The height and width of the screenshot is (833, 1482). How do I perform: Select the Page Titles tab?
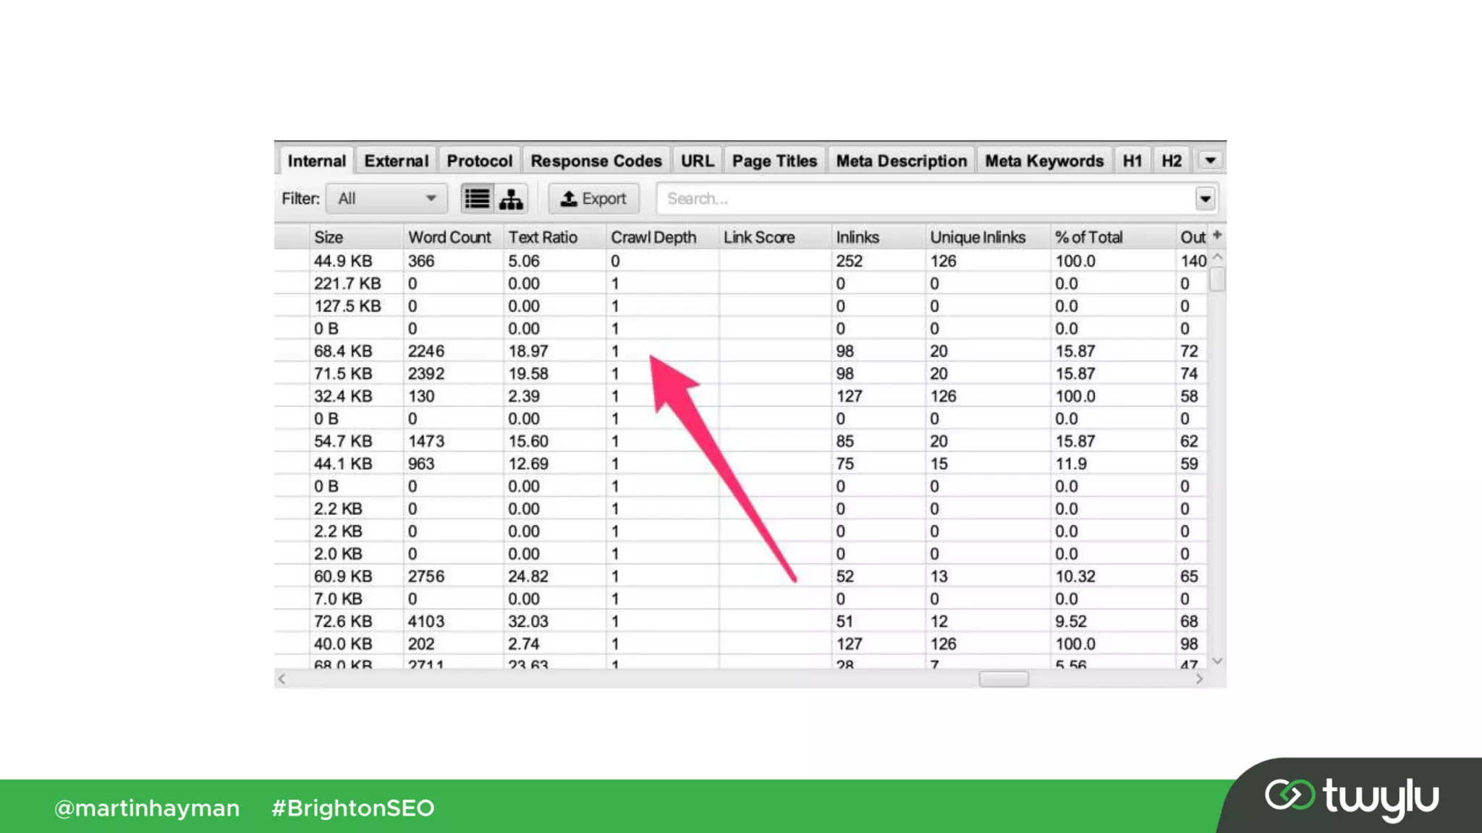[x=774, y=161]
